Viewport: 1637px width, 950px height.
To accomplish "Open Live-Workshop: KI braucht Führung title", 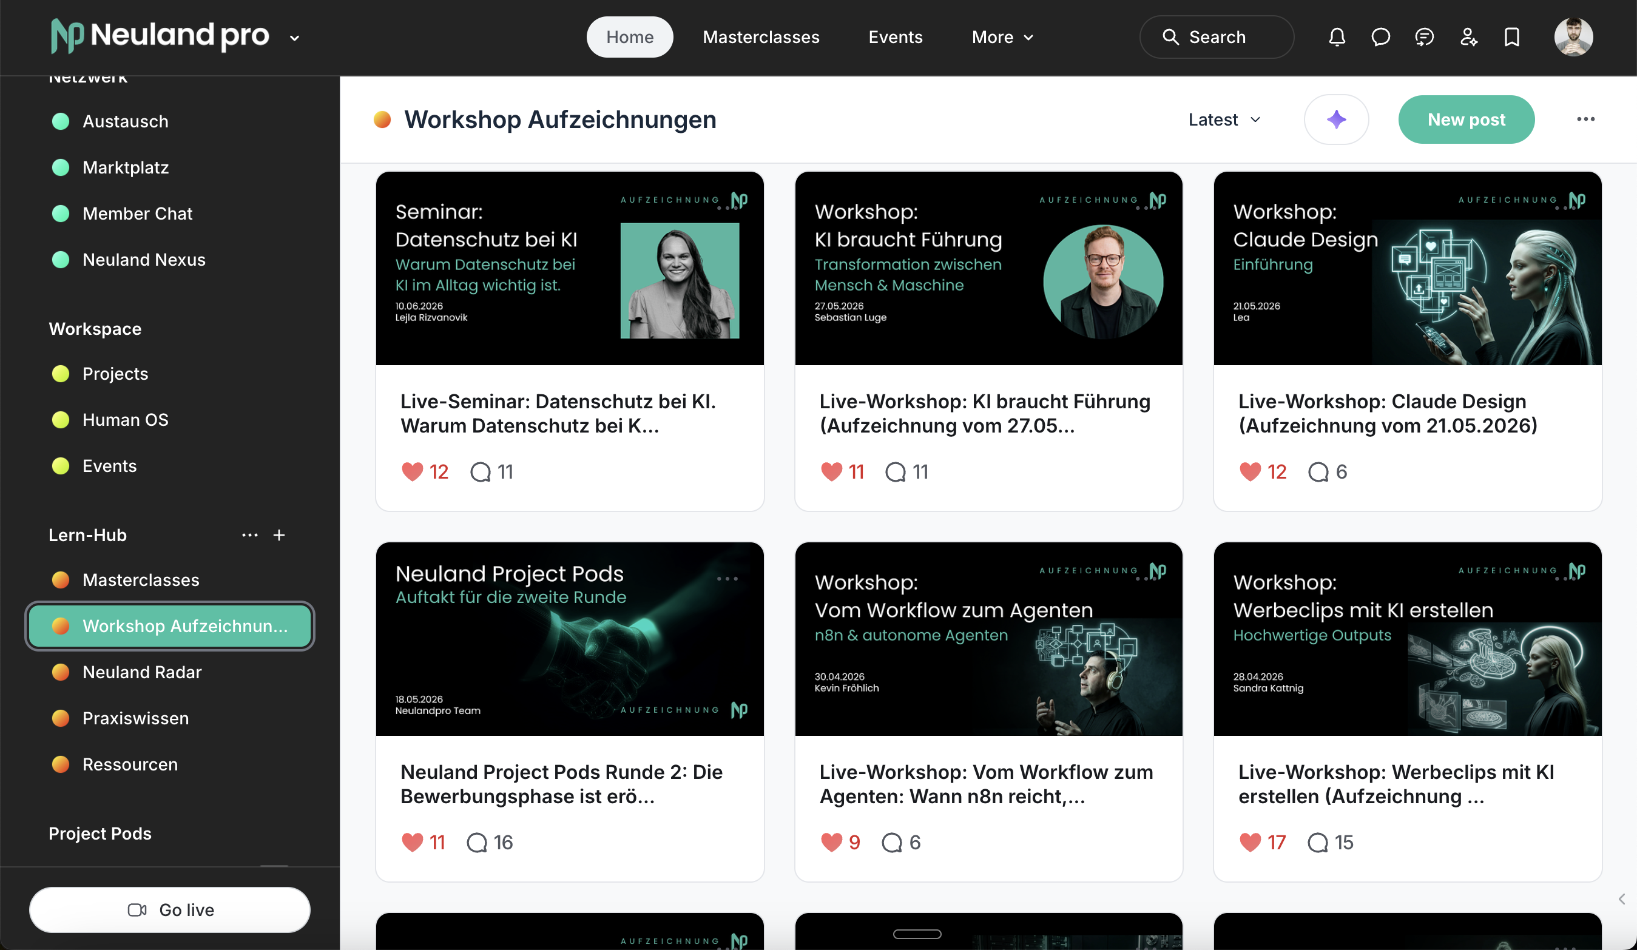I will (x=985, y=414).
